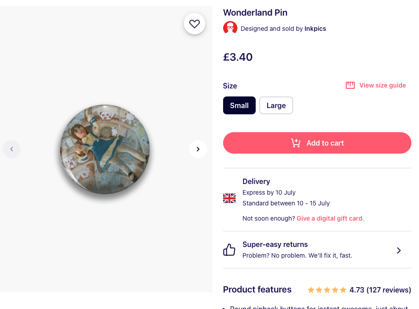The height and width of the screenshot is (309, 419).
Task: Show the next product image
Action: click(198, 149)
